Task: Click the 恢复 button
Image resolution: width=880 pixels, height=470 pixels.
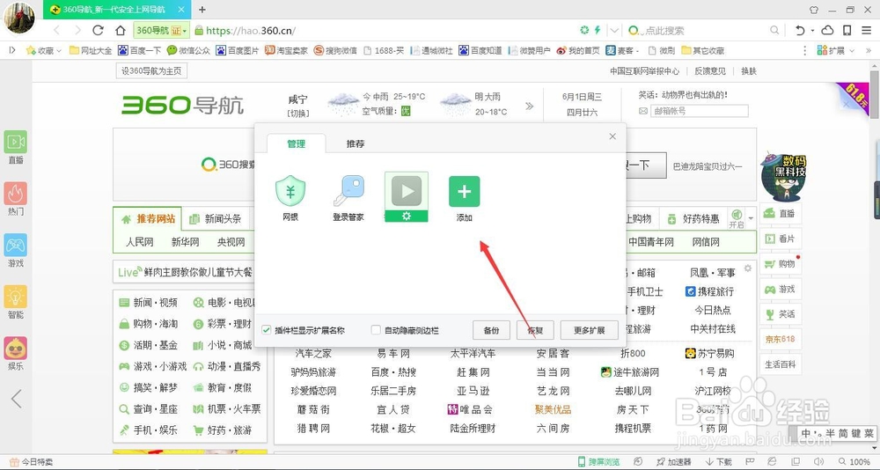Action: click(535, 330)
